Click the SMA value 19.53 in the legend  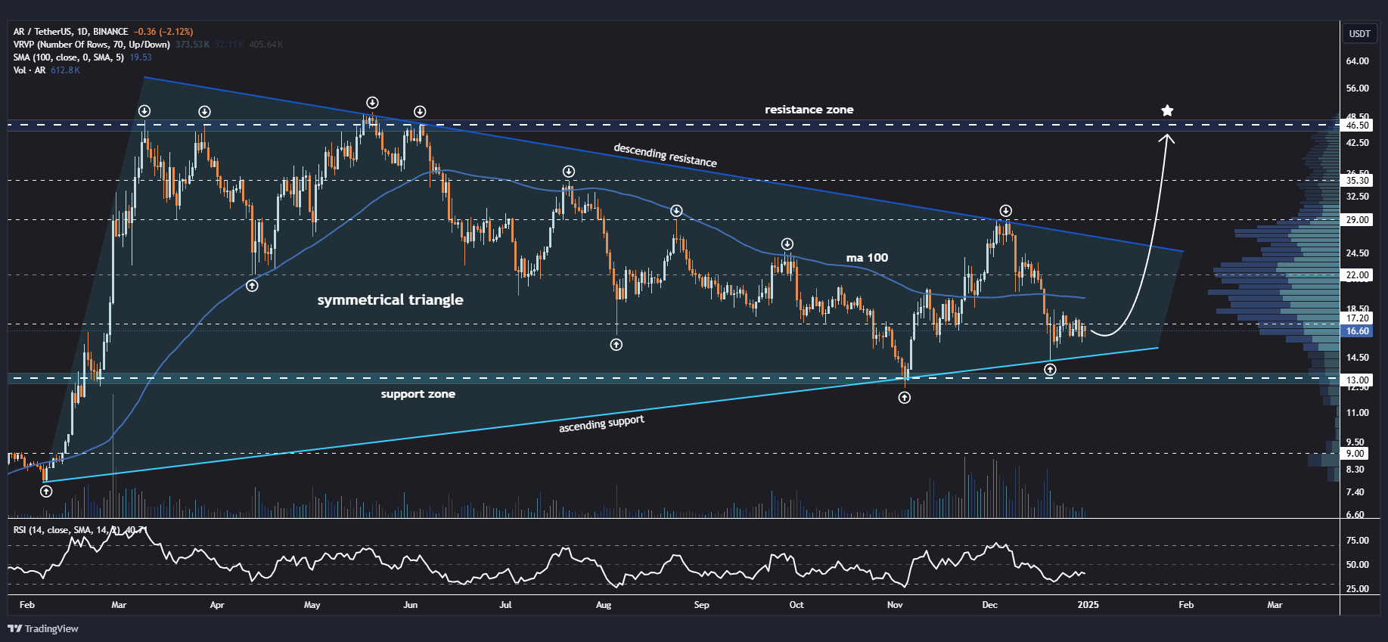click(x=141, y=57)
